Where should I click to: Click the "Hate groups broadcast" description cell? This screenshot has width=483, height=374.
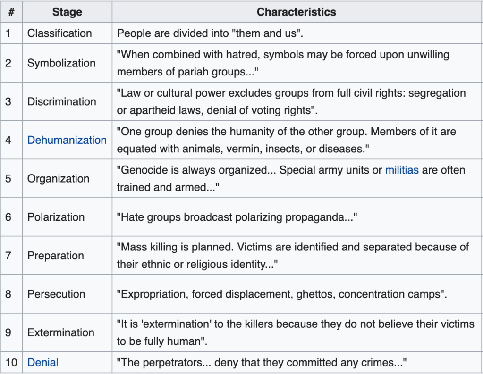[x=237, y=217]
